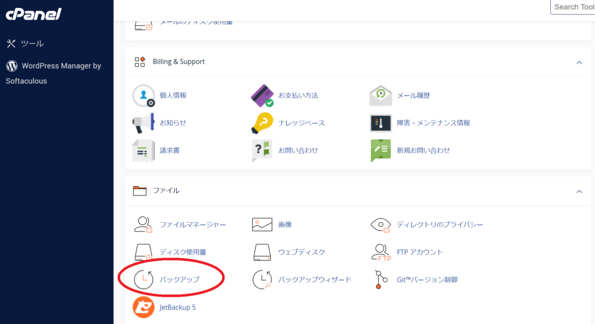The image size is (595, 324).
Task: Open the FTP アカウント icon
Action: [x=381, y=252]
